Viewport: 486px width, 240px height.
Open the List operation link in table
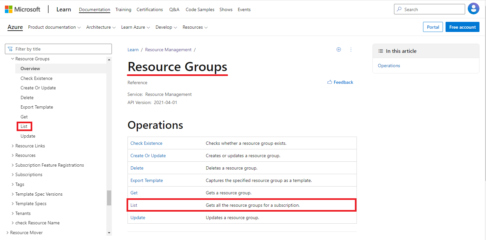pos(134,205)
